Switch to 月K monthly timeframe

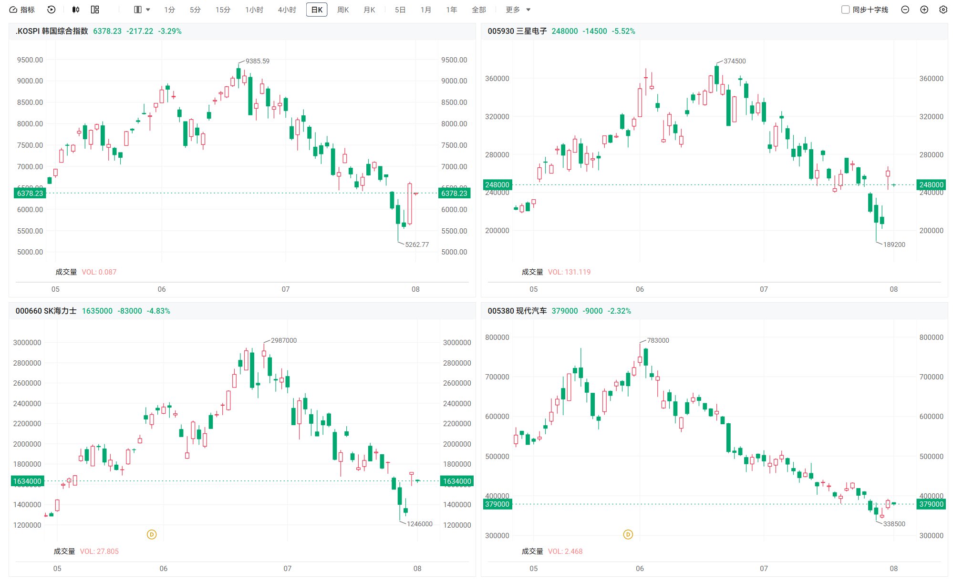click(369, 10)
